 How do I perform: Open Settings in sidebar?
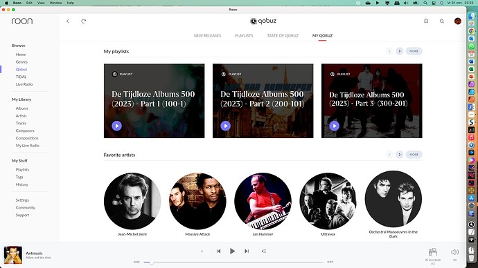(22, 200)
